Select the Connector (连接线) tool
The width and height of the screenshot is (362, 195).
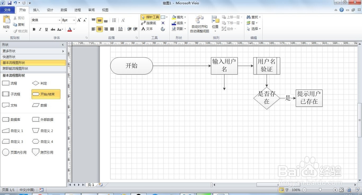(149, 23)
